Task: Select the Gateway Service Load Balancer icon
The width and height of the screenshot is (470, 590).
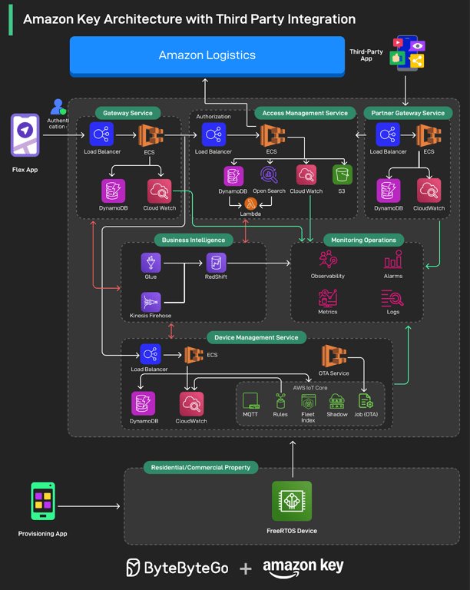Action: (x=101, y=134)
